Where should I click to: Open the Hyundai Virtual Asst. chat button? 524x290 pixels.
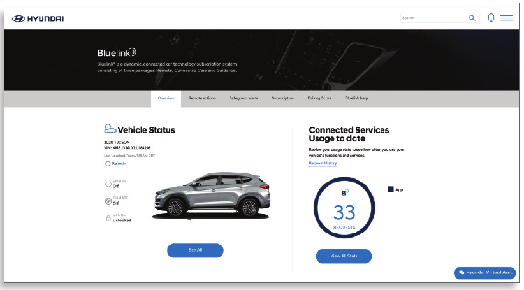coord(485,273)
